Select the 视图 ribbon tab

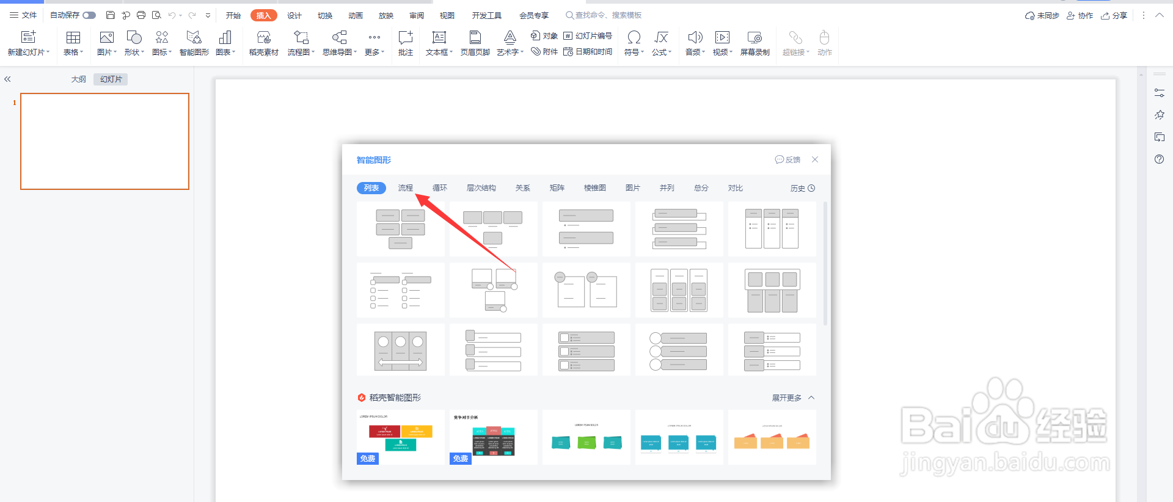pyautogui.click(x=447, y=15)
